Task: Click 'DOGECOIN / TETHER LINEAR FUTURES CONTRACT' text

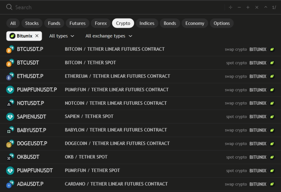Action: click(117, 143)
